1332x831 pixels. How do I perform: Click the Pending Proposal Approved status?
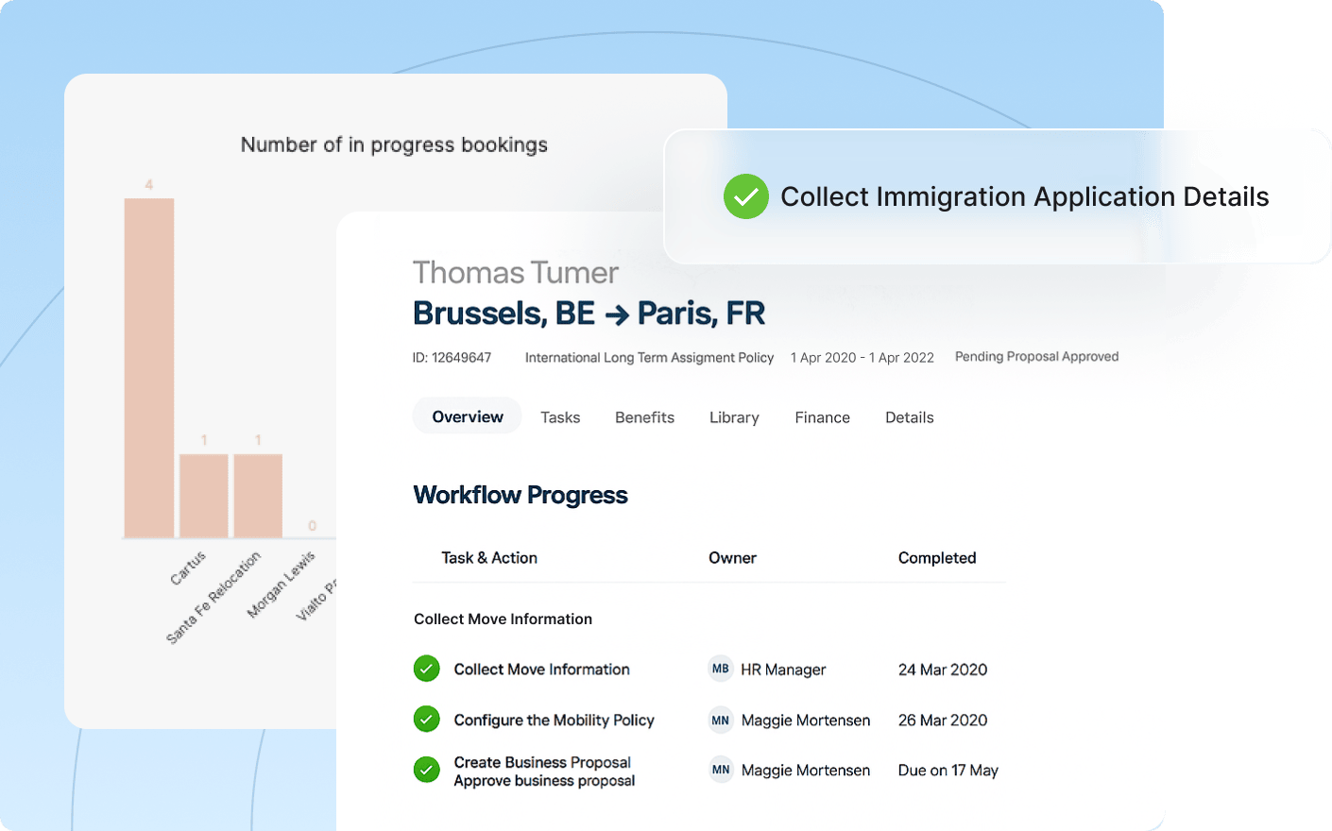click(x=1036, y=357)
